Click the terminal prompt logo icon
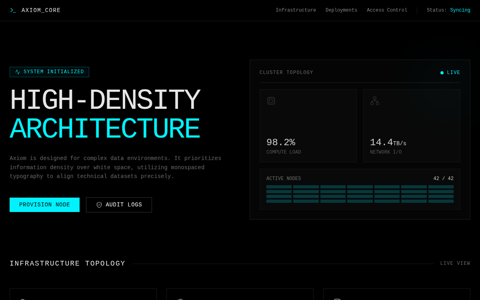480x300 pixels. (13, 10)
